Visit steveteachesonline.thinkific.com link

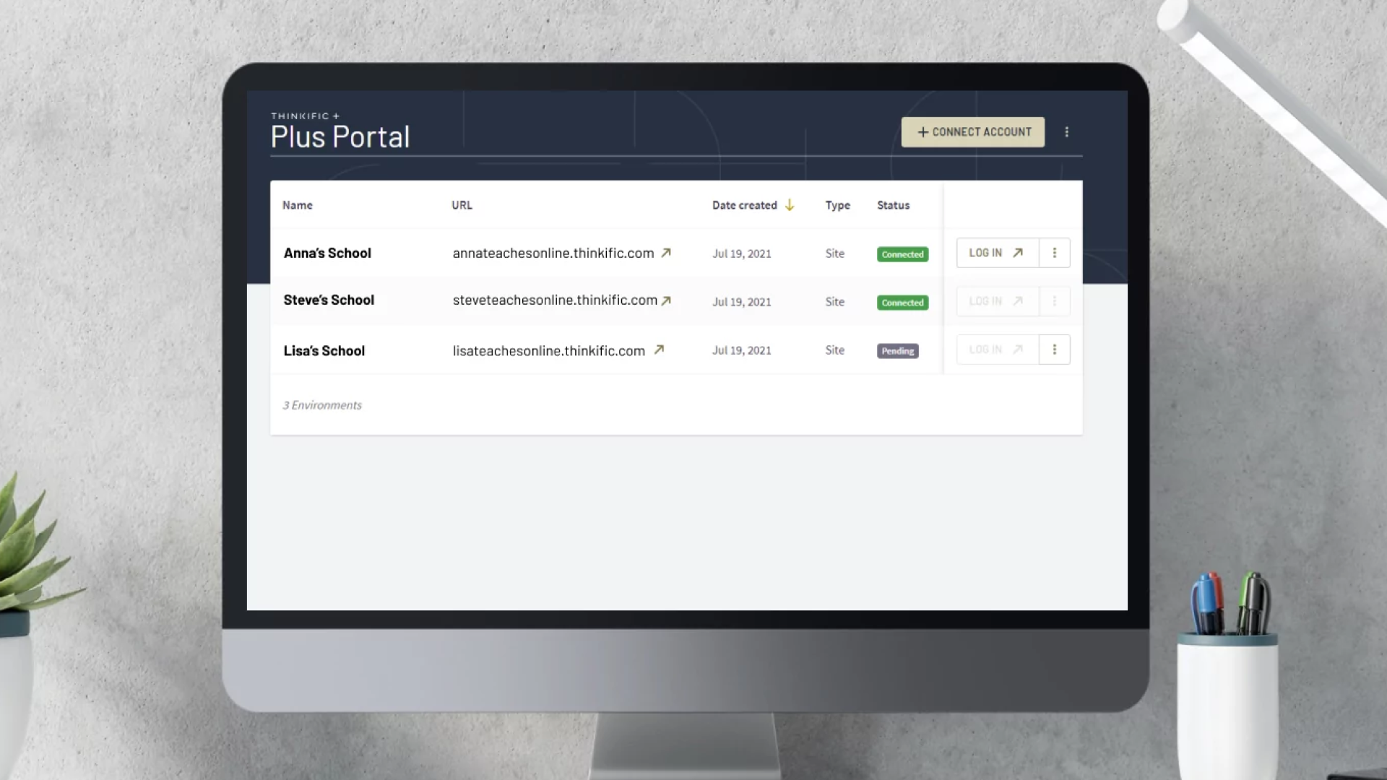tap(555, 300)
